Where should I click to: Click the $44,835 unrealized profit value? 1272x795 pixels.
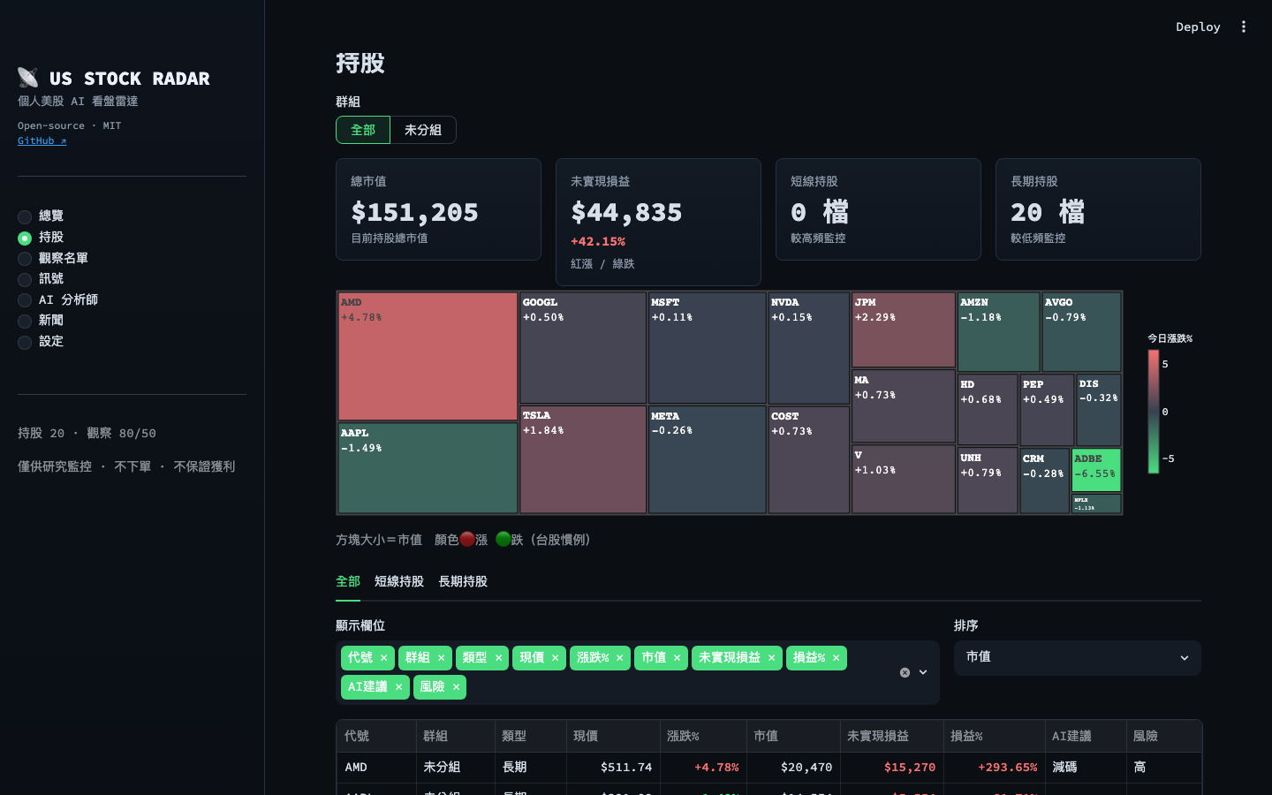click(626, 212)
